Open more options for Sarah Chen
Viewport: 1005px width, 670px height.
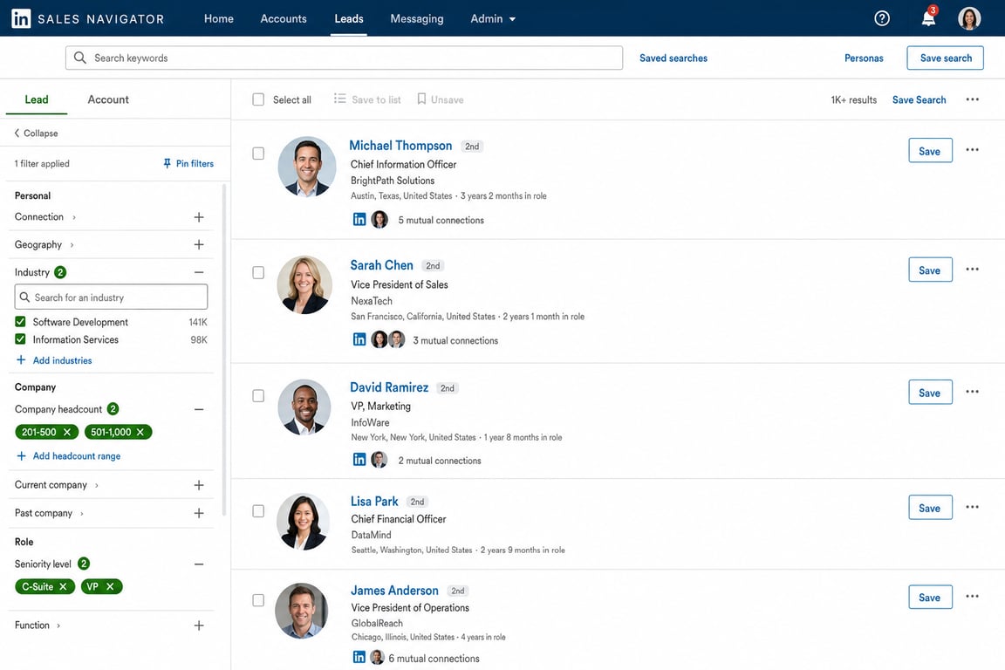(973, 270)
